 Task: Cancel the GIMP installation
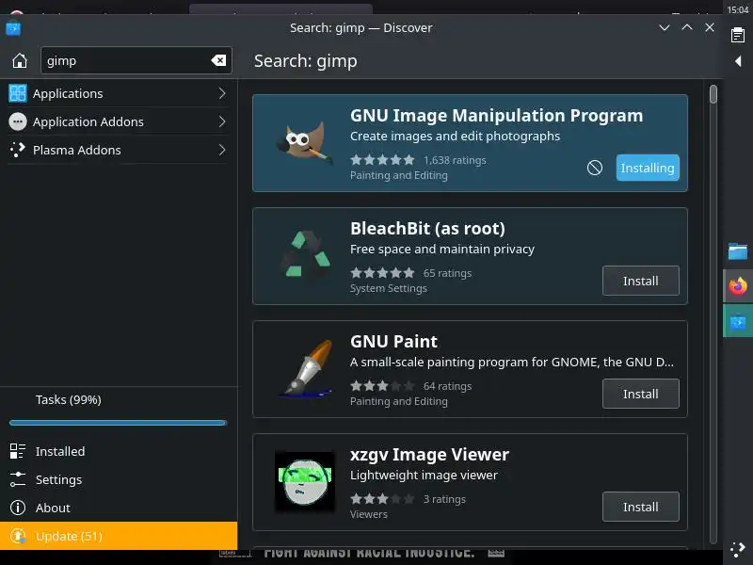point(595,168)
